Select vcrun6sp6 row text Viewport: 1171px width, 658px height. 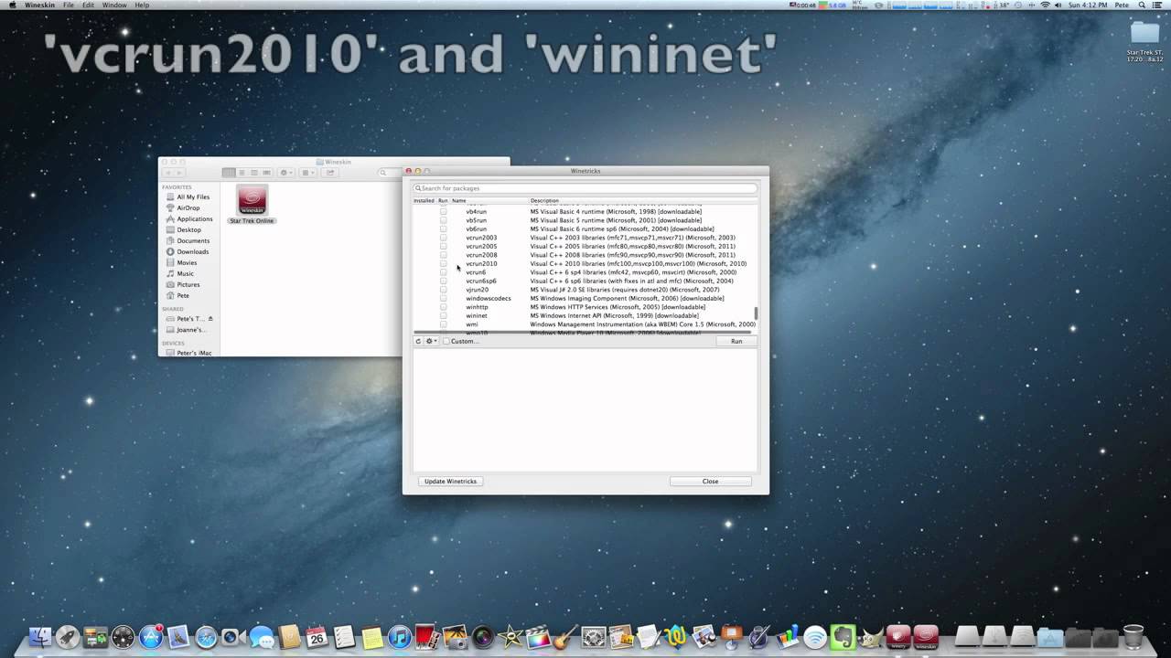[x=481, y=281]
